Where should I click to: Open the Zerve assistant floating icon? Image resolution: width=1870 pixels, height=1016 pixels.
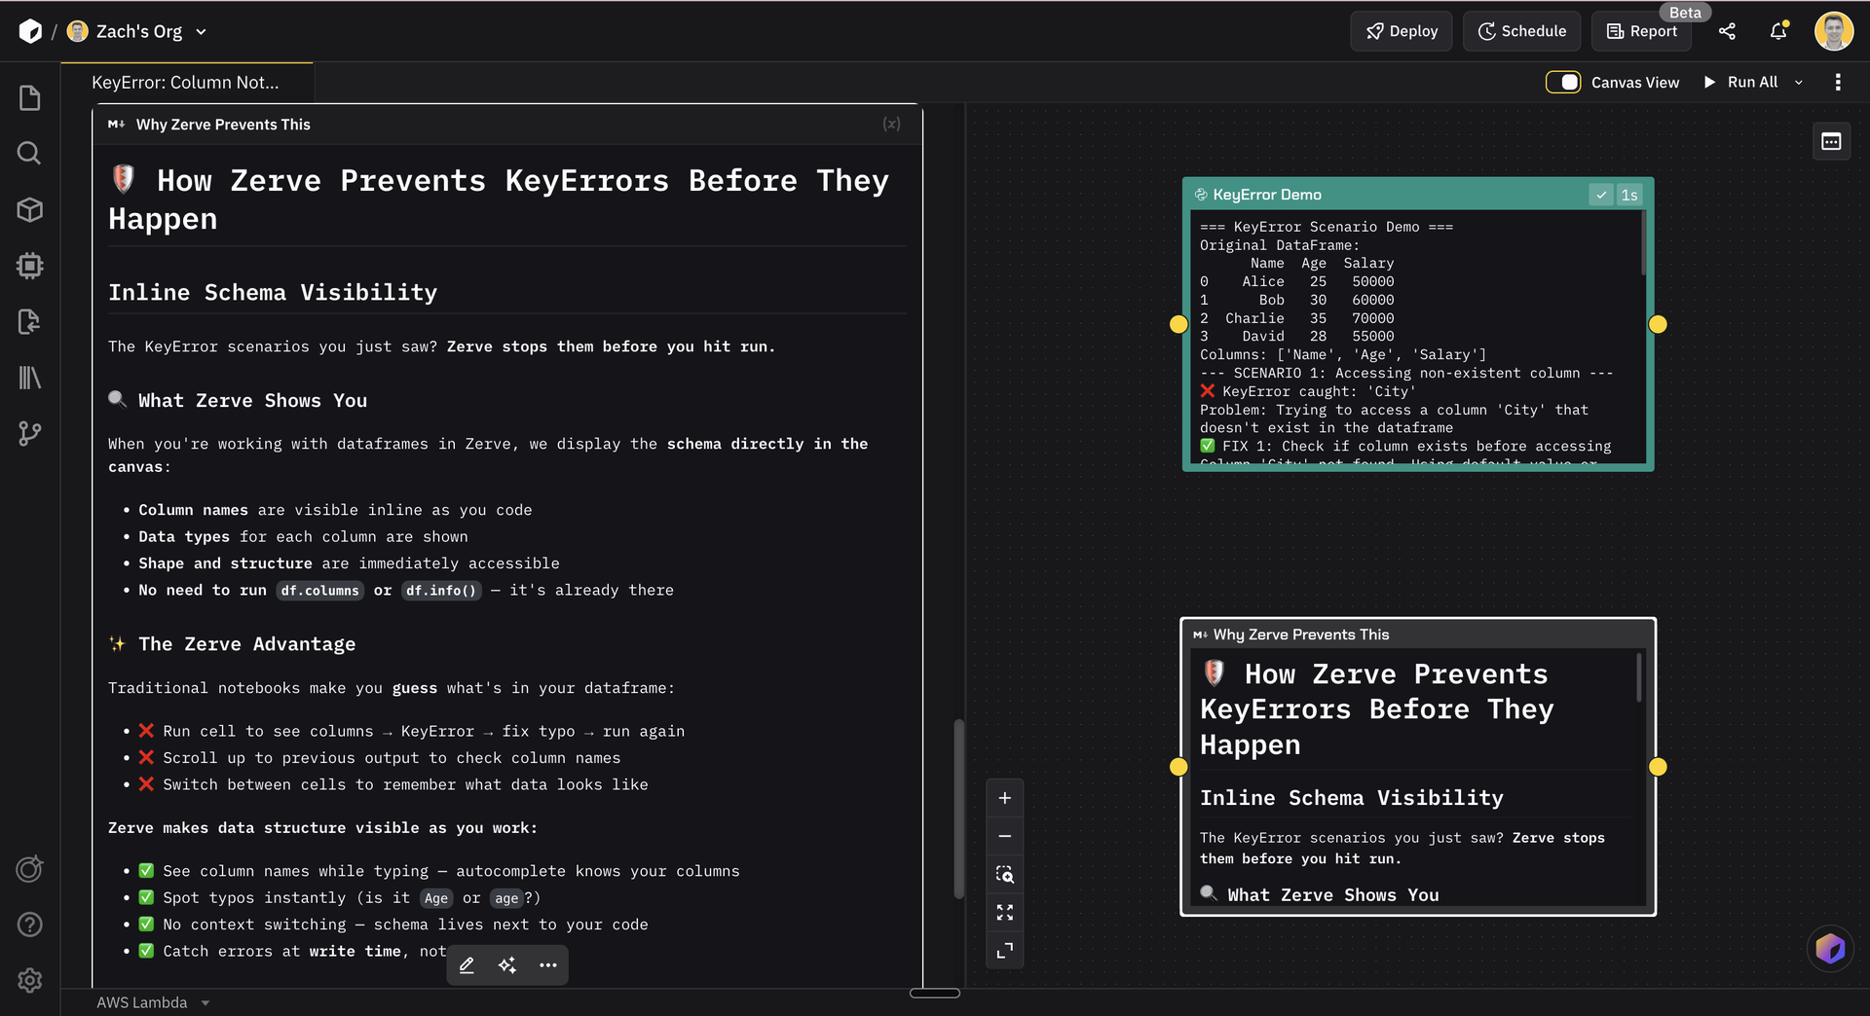tap(1830, 948)
